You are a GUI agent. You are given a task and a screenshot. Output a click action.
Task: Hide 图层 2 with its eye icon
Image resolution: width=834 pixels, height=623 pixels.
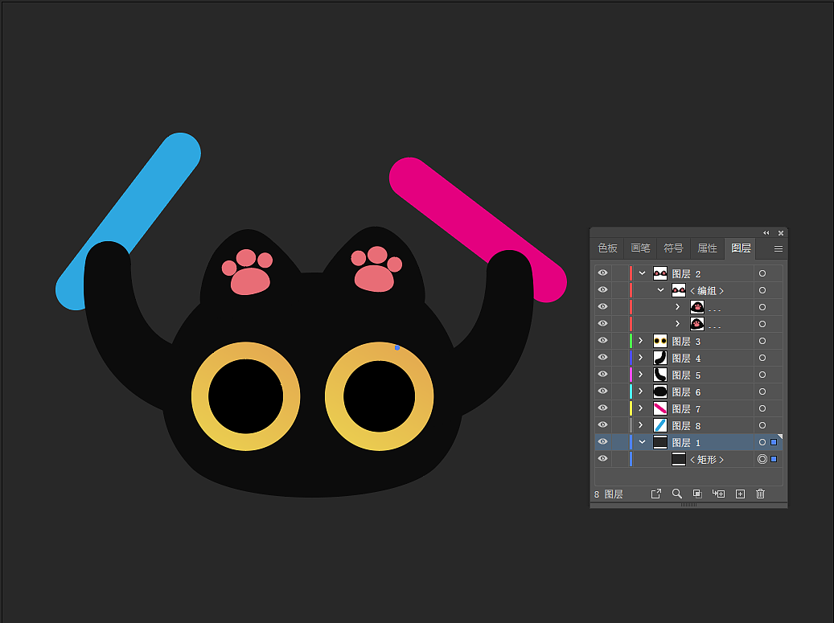coord(602,273)
